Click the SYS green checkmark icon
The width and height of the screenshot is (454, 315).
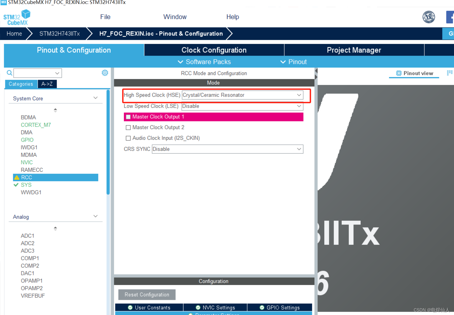tap(16, 185)
